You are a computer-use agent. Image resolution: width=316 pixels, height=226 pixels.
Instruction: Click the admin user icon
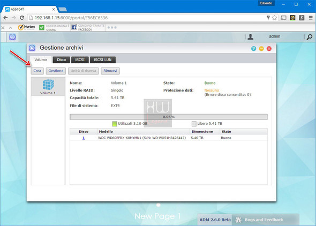pyautogui.click(x=251, y=36)
